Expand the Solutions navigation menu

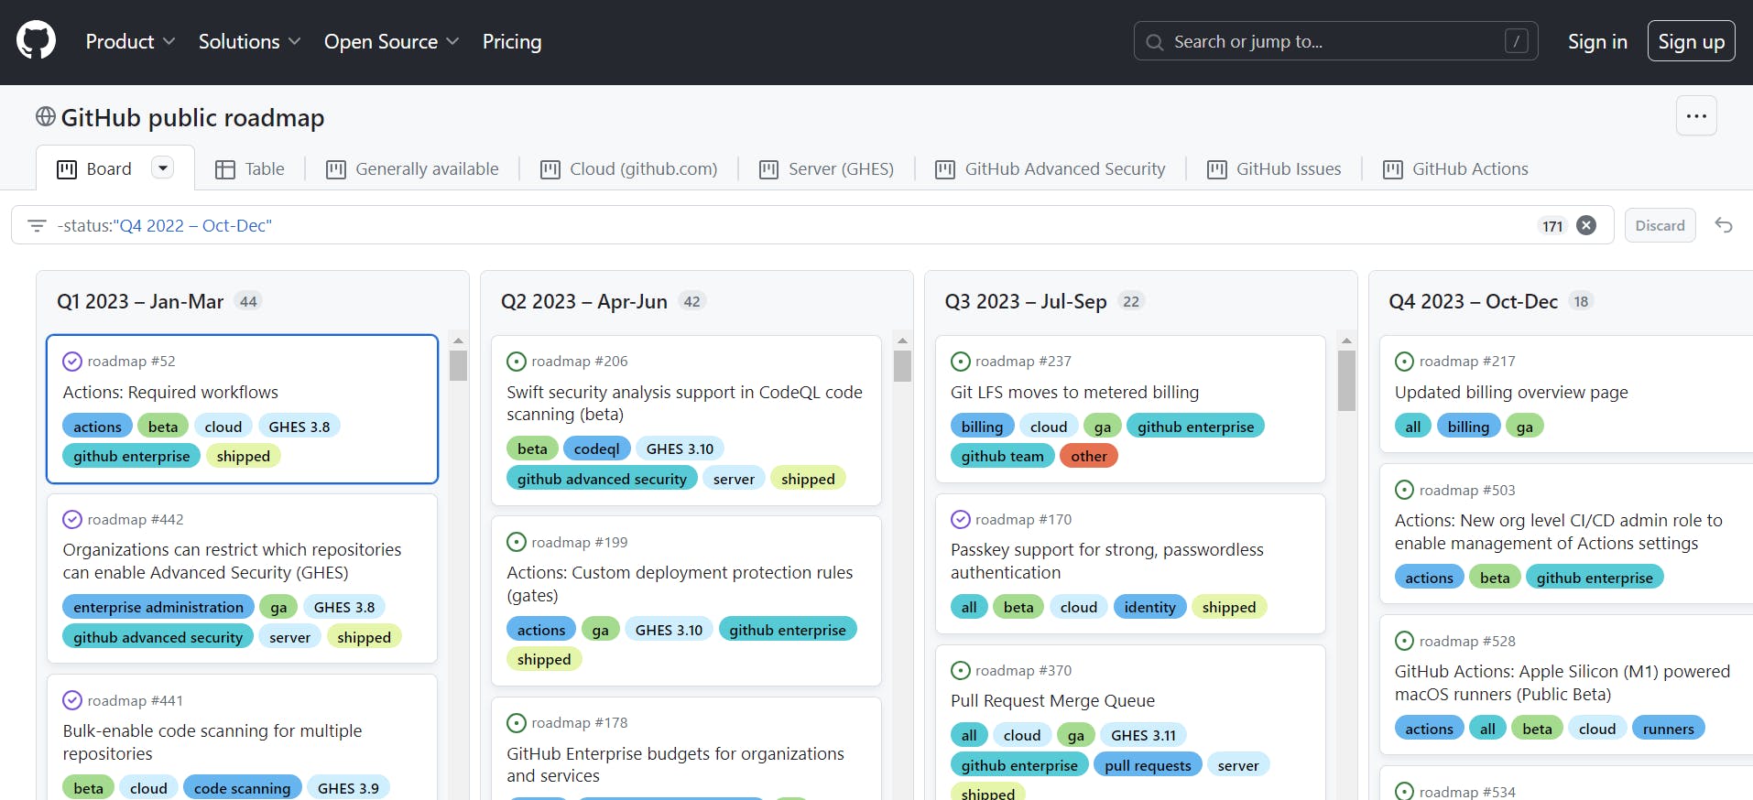(249, 42)
